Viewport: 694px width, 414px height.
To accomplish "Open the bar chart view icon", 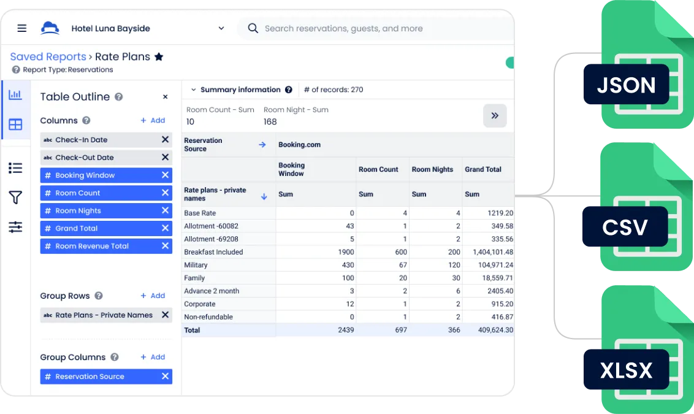I will pos(15,94).
